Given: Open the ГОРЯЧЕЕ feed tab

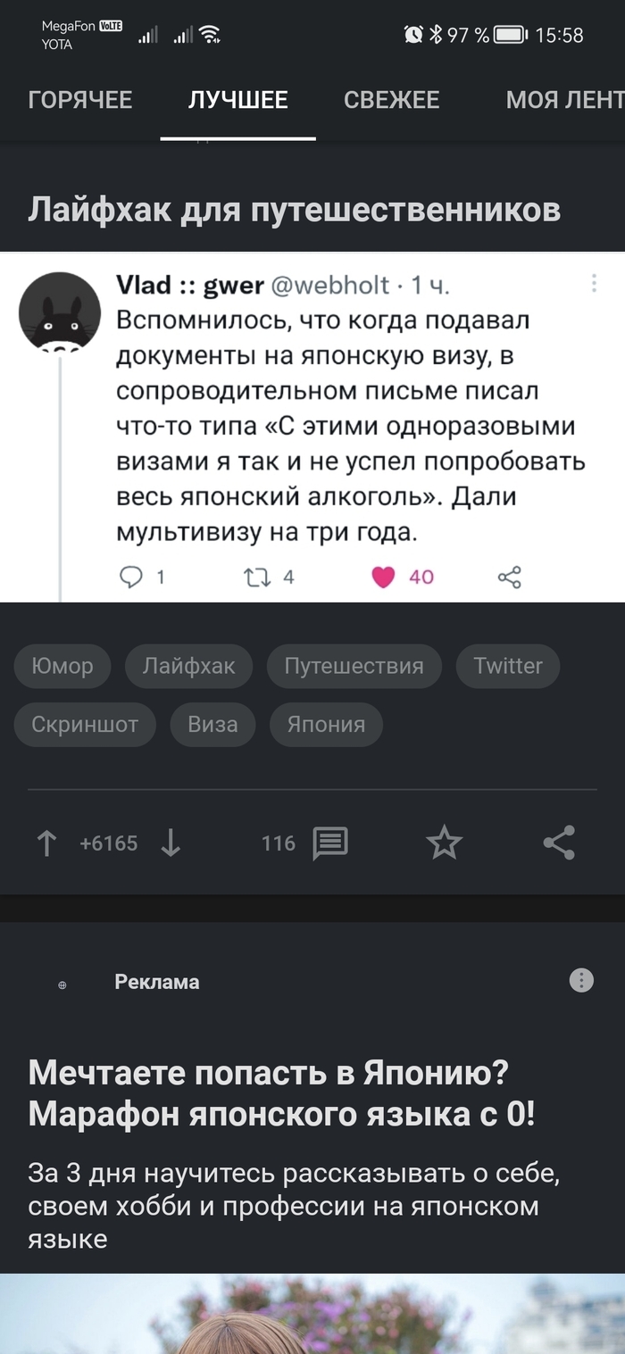Looking at the screenshot, I should (82, 99).
